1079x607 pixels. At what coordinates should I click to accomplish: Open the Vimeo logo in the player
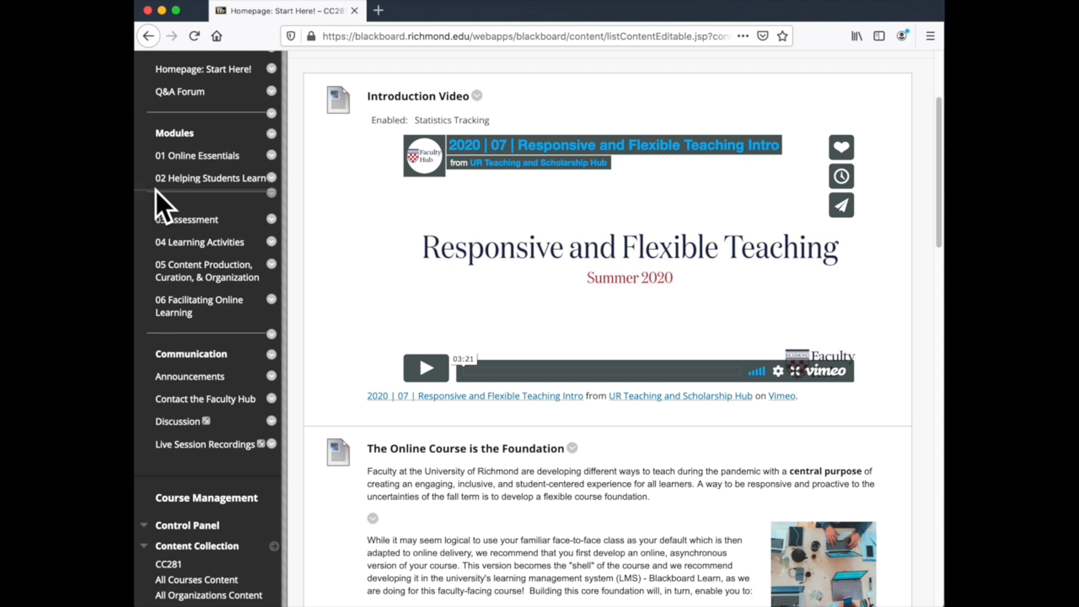click(825, 371)
